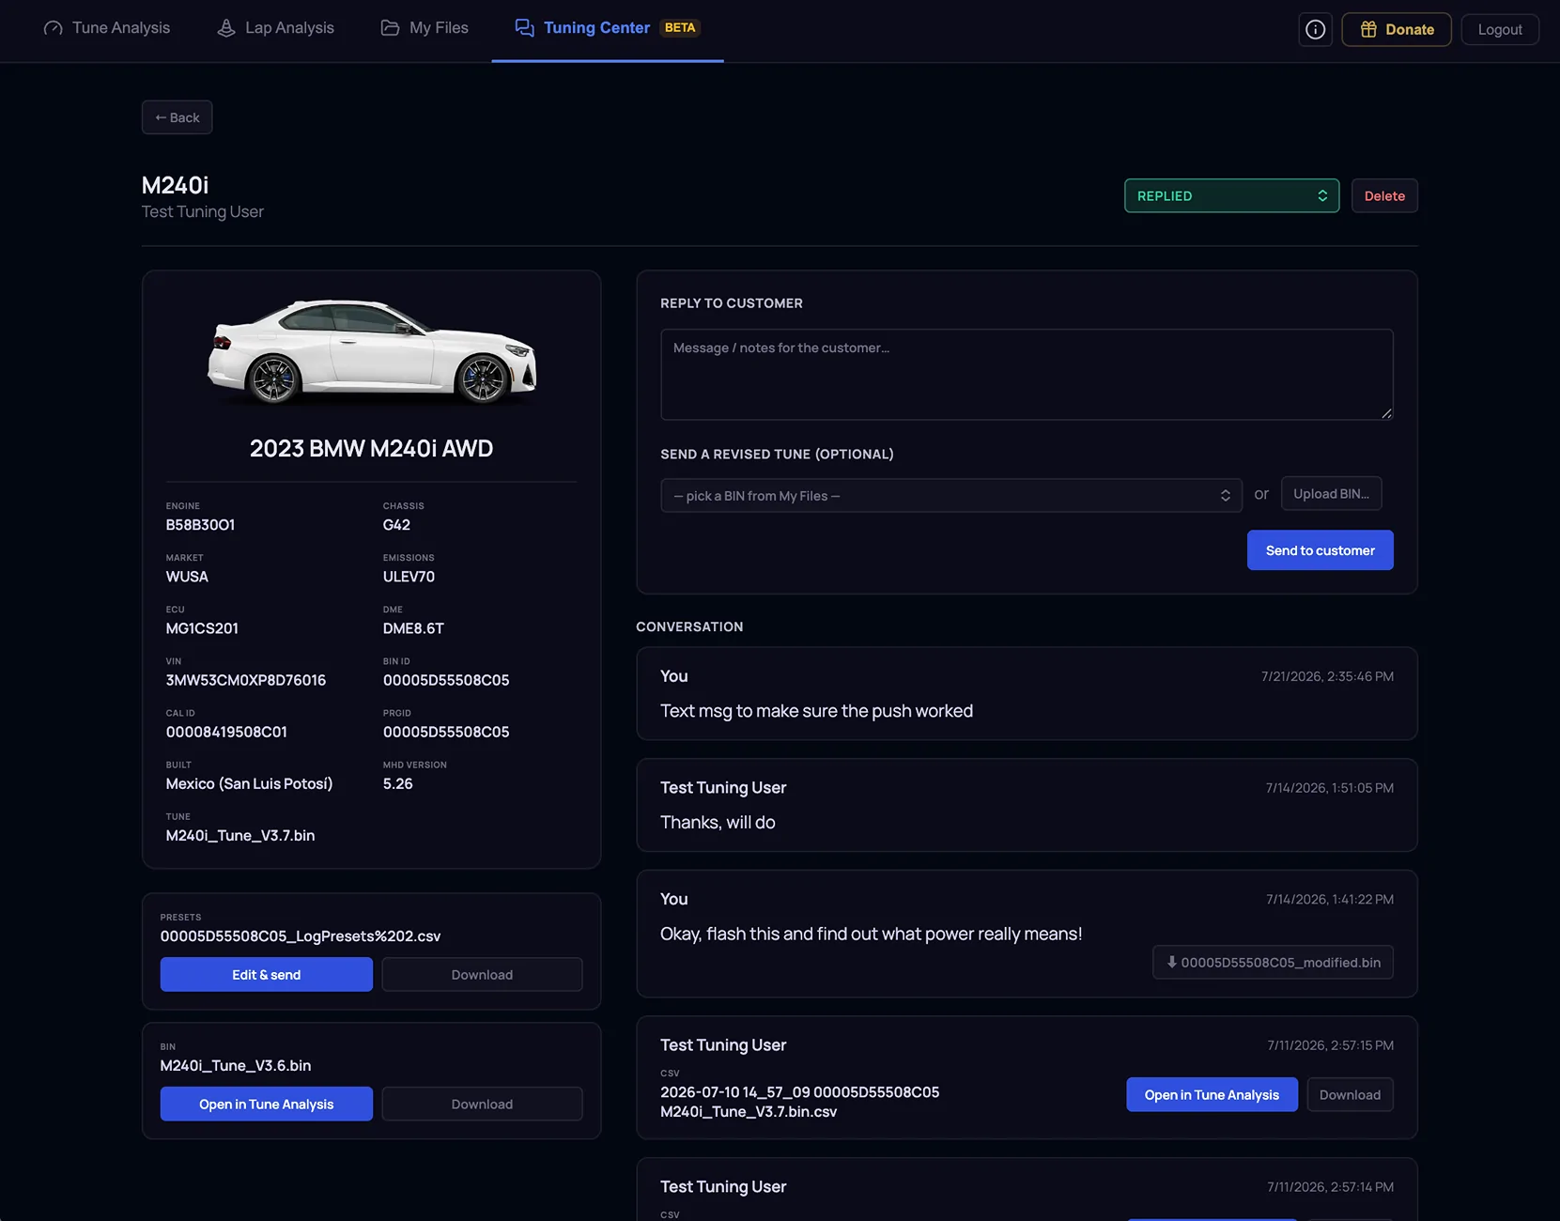The width and height of the screenshot is (1560, 1221).
Task: Click the gift icon on Donate
Action: click(1368, 29)
